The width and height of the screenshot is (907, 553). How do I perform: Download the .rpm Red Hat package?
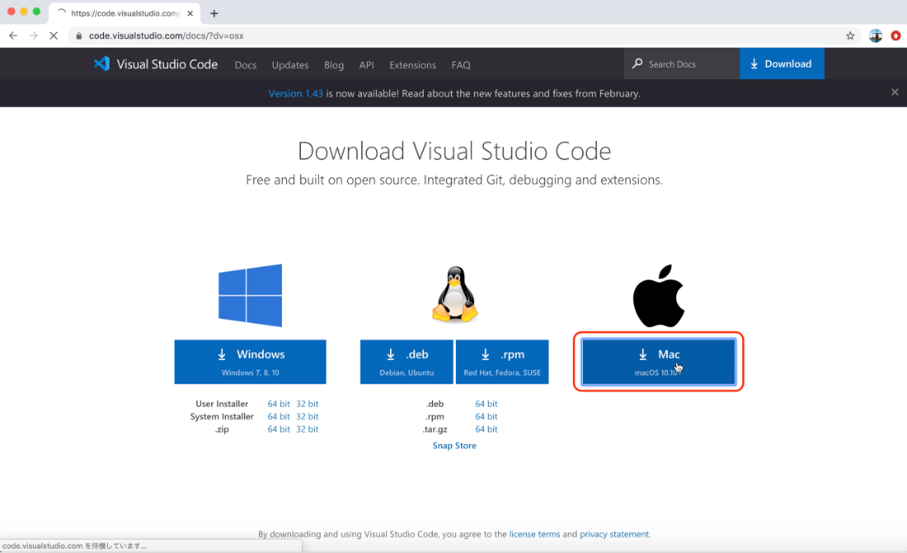coord(502,362)
